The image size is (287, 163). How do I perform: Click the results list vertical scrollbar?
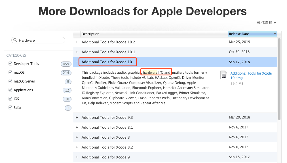pos(279,79)
